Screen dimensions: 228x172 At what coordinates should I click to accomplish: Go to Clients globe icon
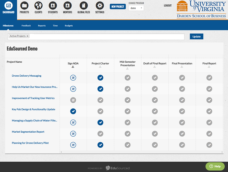pos(38,6)
